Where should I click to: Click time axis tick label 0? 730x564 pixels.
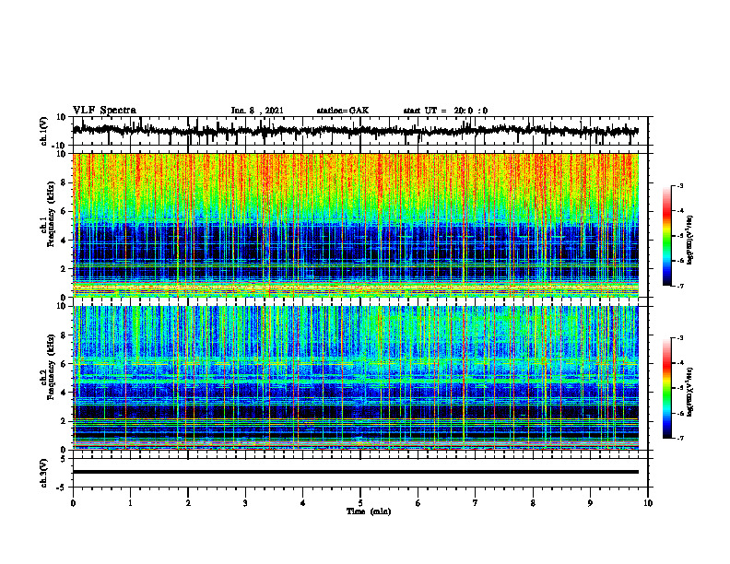coord(73,503)
